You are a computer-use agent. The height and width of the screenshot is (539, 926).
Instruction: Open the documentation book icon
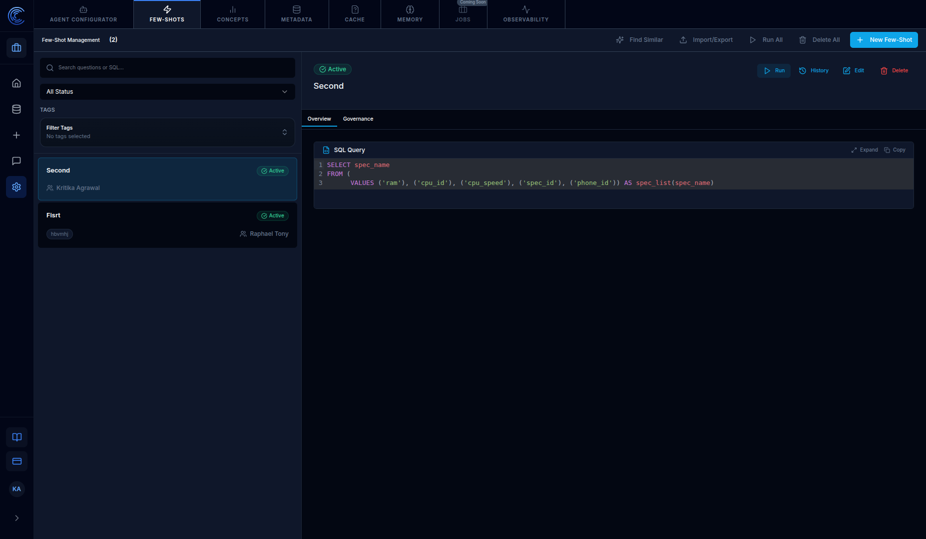[17, 437]
